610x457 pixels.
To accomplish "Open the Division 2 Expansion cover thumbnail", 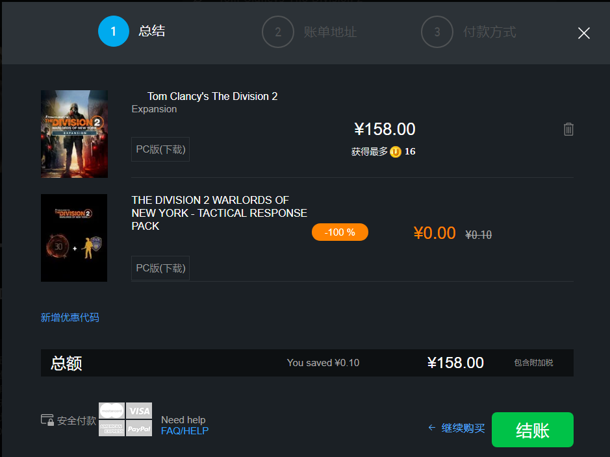I will pos(74,134).
